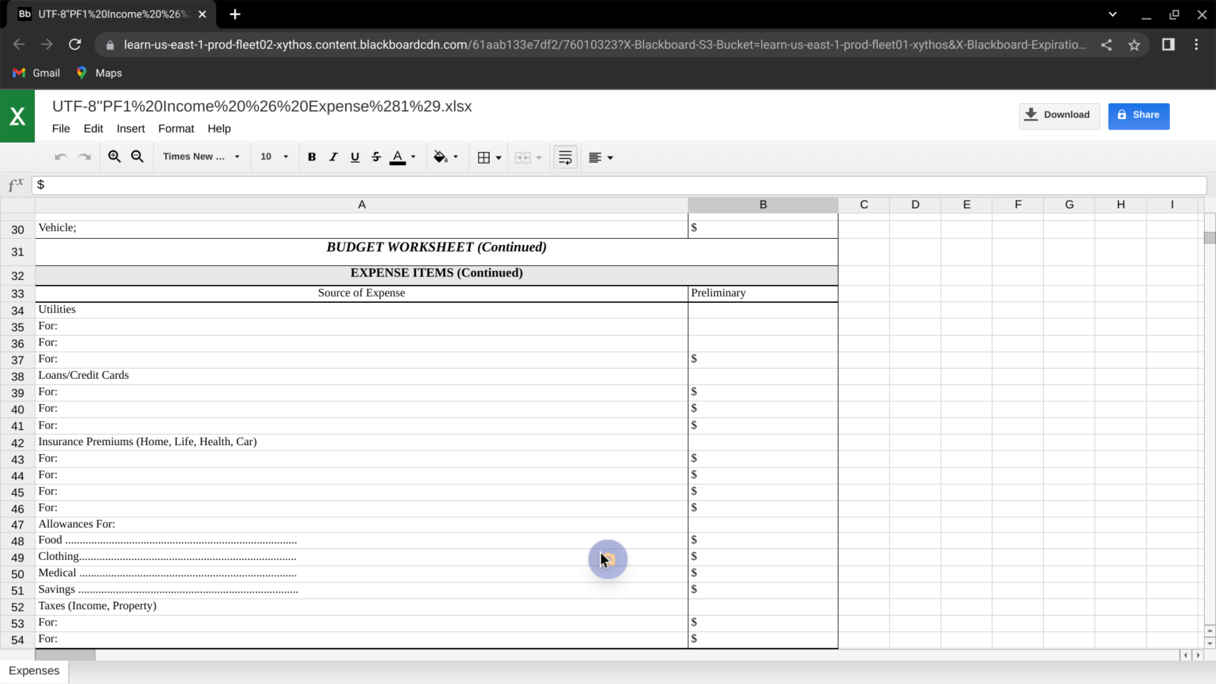Open the borders dropdown arrow
Screen dimensions: 1216x684
498,157
